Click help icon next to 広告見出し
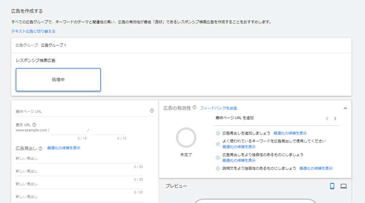The height and width of the screenshot is (203, 365). pyautogui.click(x=40, y=149)
